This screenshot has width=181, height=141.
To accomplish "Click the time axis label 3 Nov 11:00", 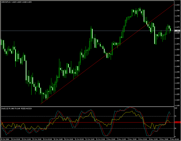I will [122, 139].
